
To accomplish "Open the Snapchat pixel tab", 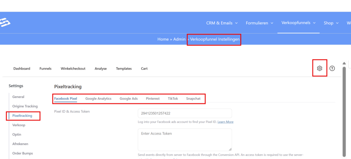I will [x=193, y=98].
